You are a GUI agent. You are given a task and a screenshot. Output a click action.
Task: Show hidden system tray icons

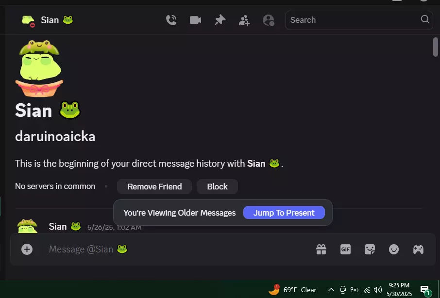pos(331,290)
